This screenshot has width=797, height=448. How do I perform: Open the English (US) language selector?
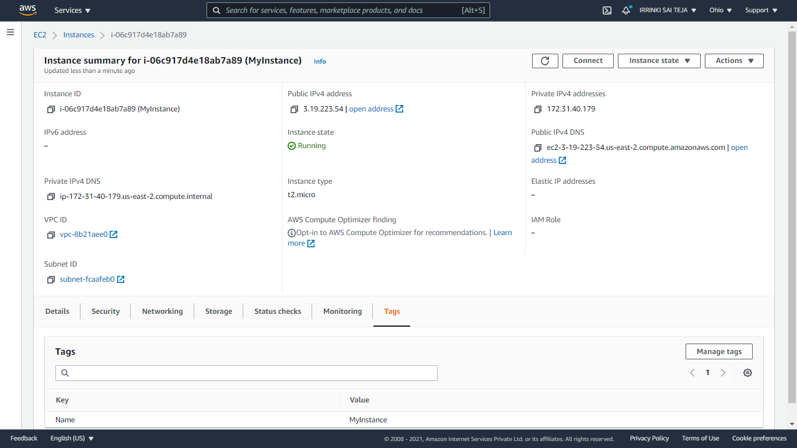pyautogui.click(x=72, y=438)
